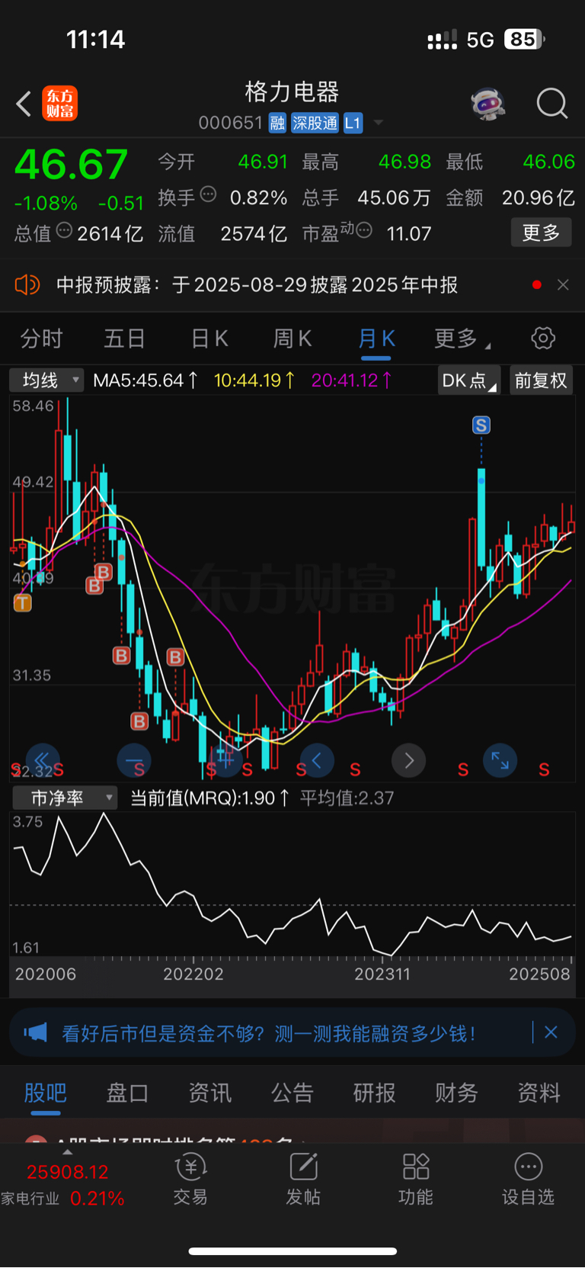
Task: Switch to the 五日 chart tab
Action: [x=124, y=338]
